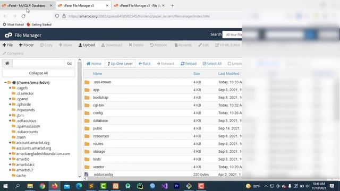Click the Unselect All checkbox button
340x191 pixels.
[x=235, y=64]
